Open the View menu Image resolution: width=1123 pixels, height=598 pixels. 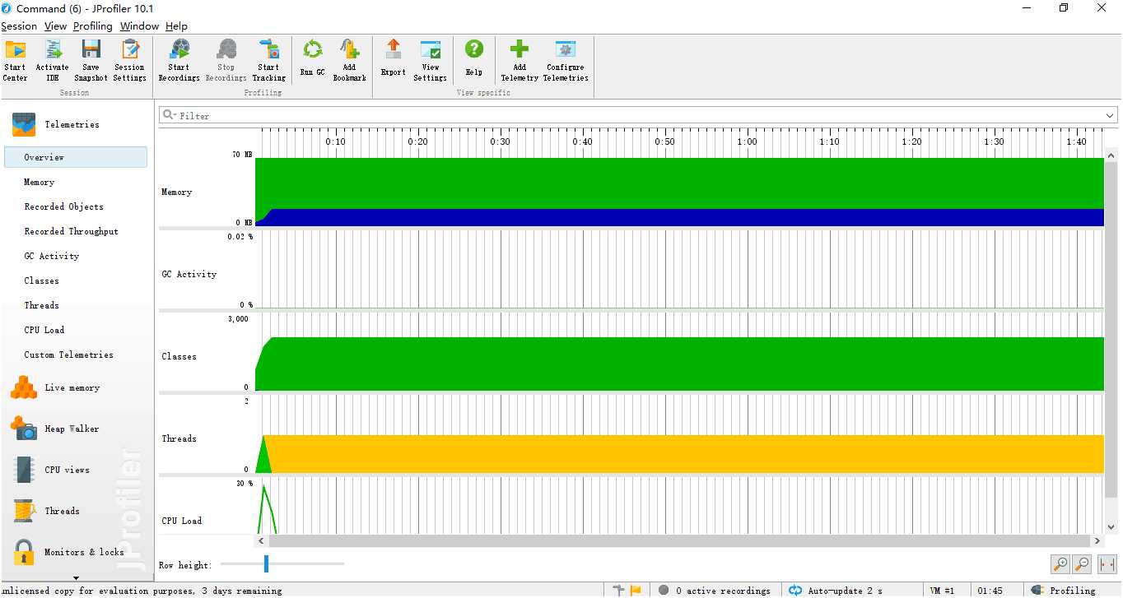click(x=55, y=26)
